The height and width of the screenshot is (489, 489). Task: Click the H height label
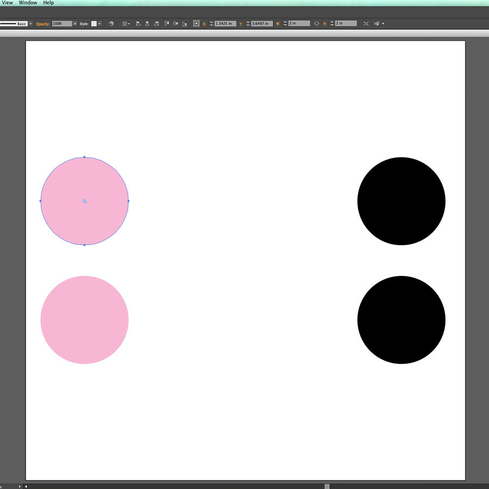pyautogui.click(x=325, y=24)
